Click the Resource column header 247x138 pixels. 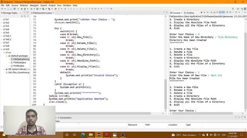[x=132, y=125]
